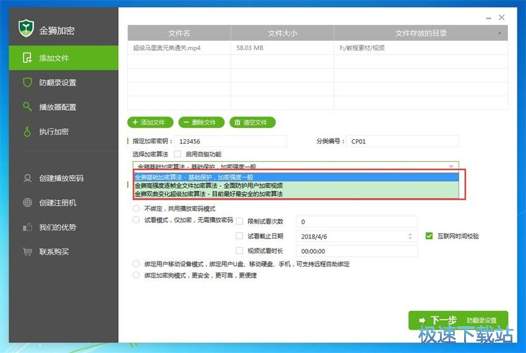526x353 pixels.
Task: Open 联系购买 from the sidebar
Action: [x=63, y=252]
